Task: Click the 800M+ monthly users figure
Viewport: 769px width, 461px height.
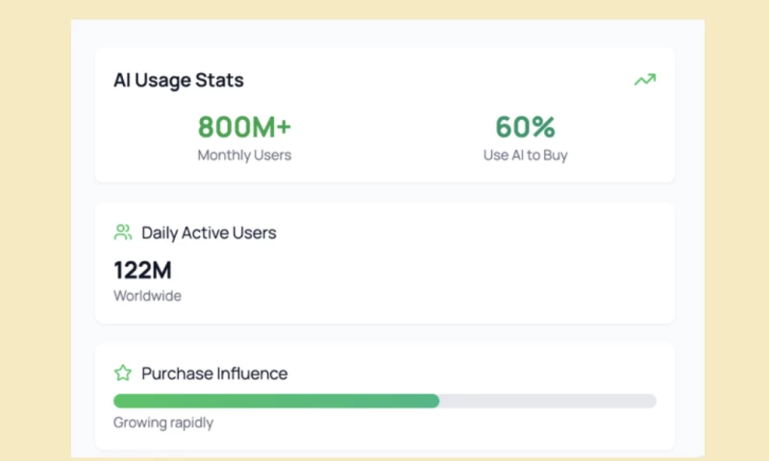Action: click(244, 127)
